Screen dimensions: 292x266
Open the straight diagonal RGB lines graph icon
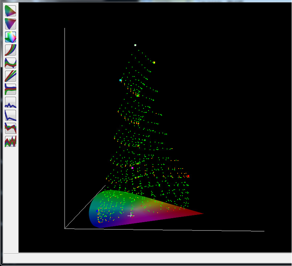point(11,76)
